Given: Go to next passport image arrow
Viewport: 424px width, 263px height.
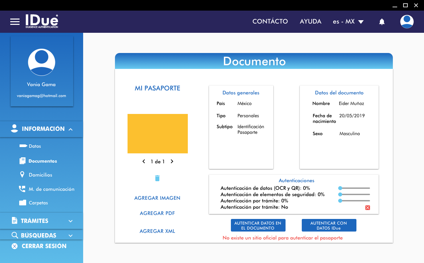Looking at the screenshot, I should [x=172, y=162].
